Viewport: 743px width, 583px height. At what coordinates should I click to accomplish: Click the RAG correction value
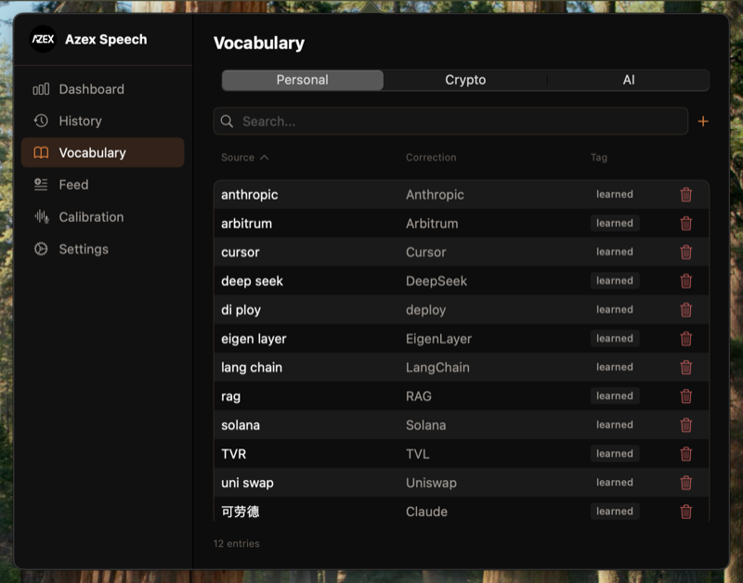[419, 396]
